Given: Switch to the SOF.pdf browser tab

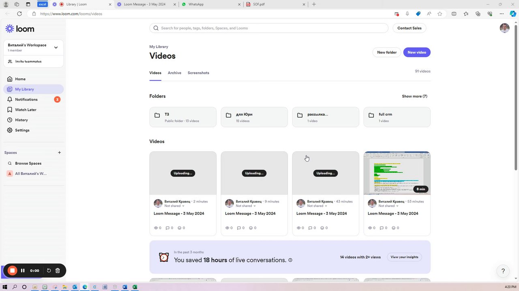Looking at the screenshot, I should (276, 4).
